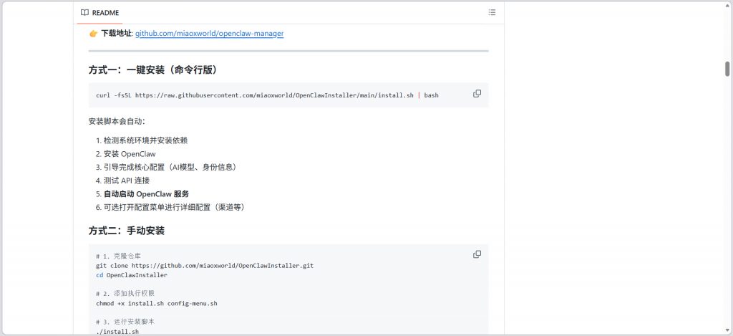733x336 pixels.
Task: Click the ./install.sh line
Action: point(117,332)
